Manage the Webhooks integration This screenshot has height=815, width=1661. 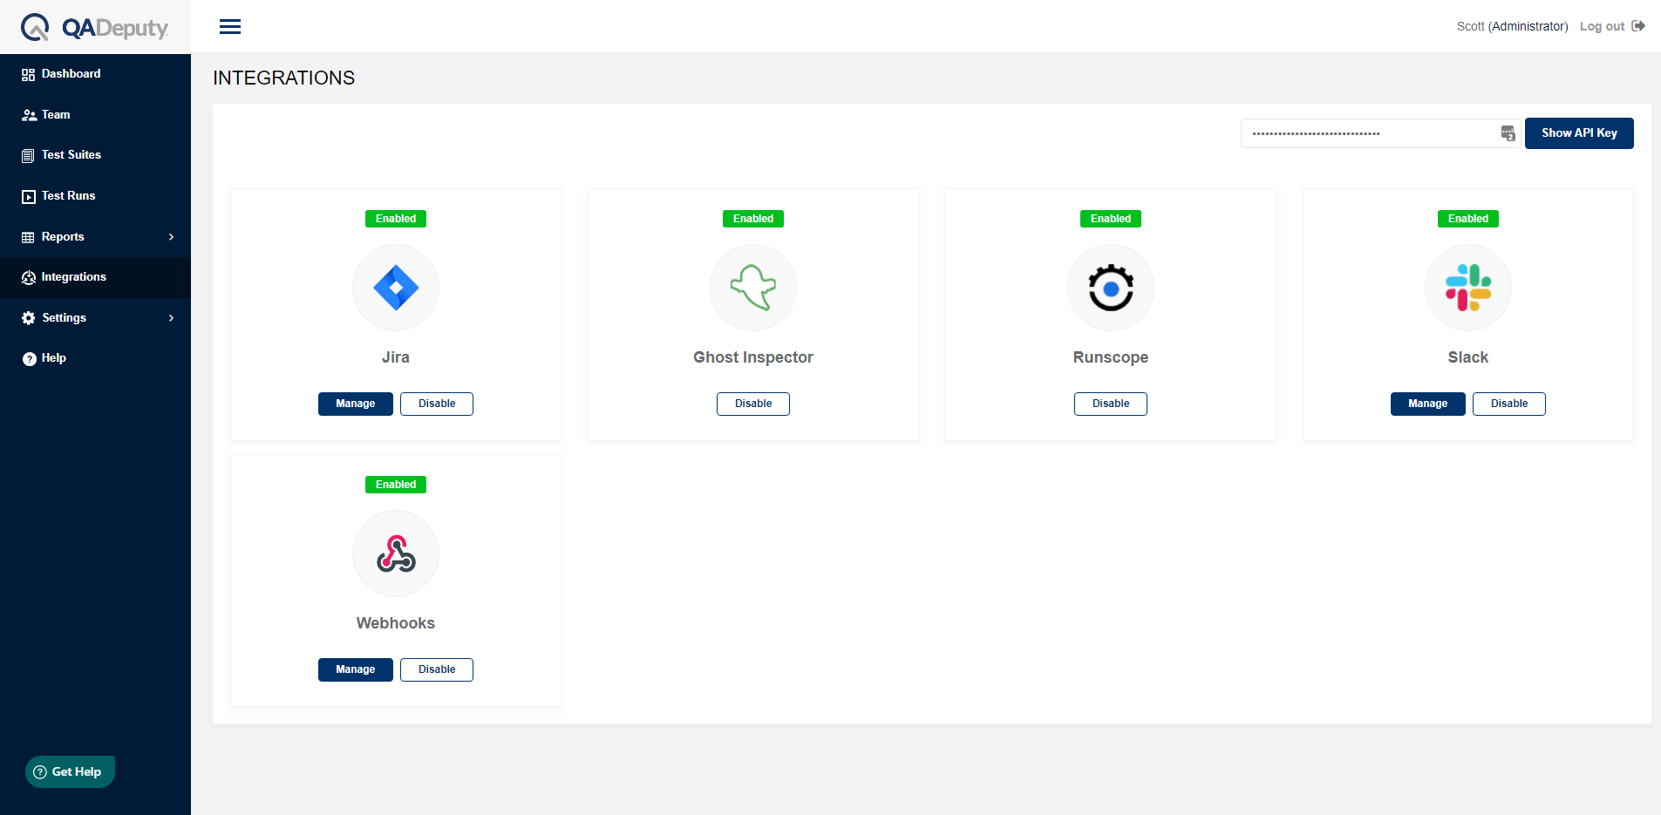click(x=356, y=669)
